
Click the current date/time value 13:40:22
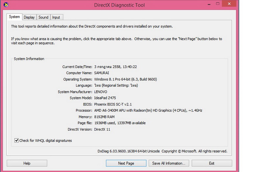(x=115, y=67)
